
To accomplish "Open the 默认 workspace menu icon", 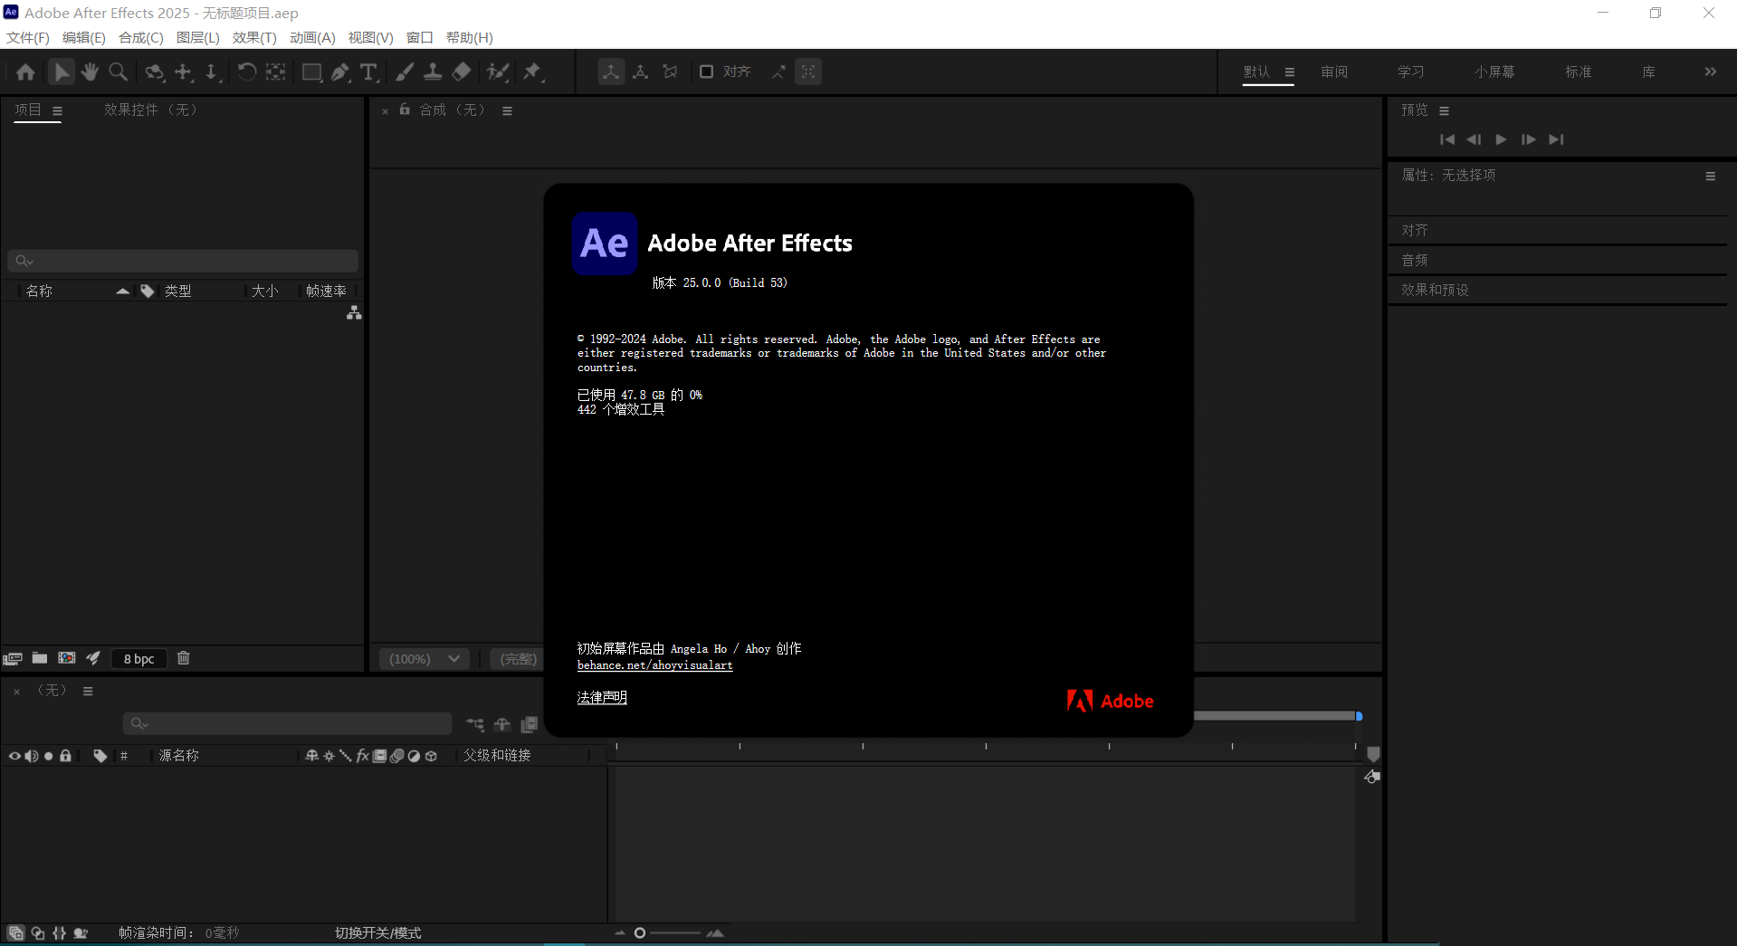I will point(1290,72).
